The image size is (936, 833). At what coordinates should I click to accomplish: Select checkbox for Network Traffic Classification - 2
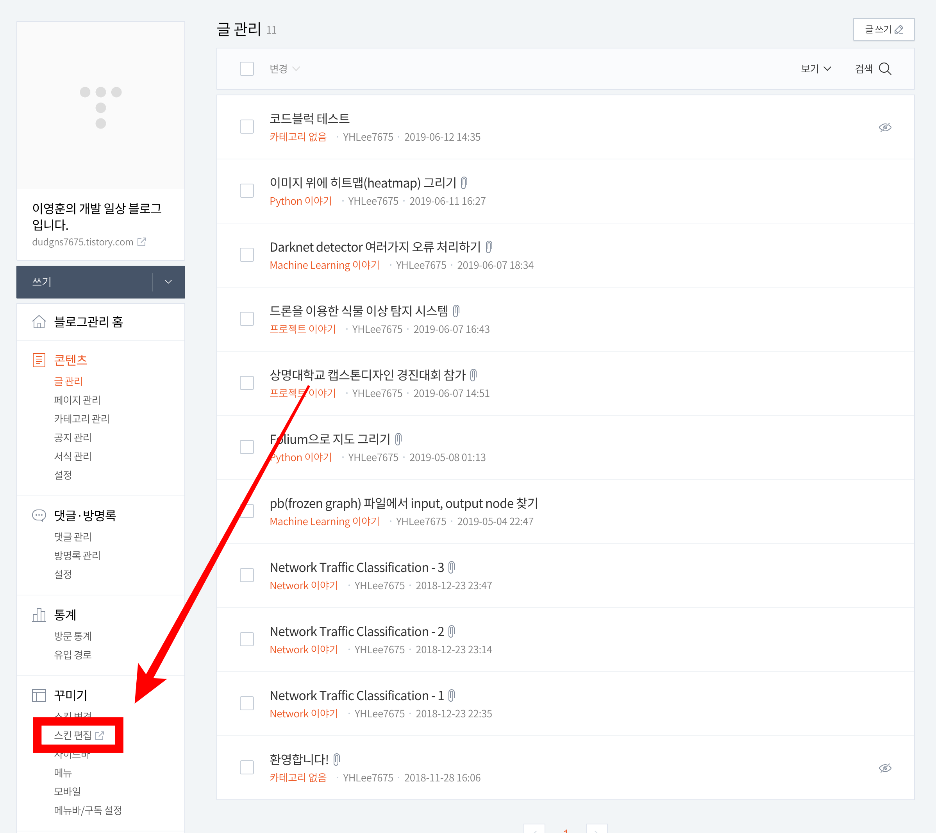pyautogui.click(x=247, y=639)
